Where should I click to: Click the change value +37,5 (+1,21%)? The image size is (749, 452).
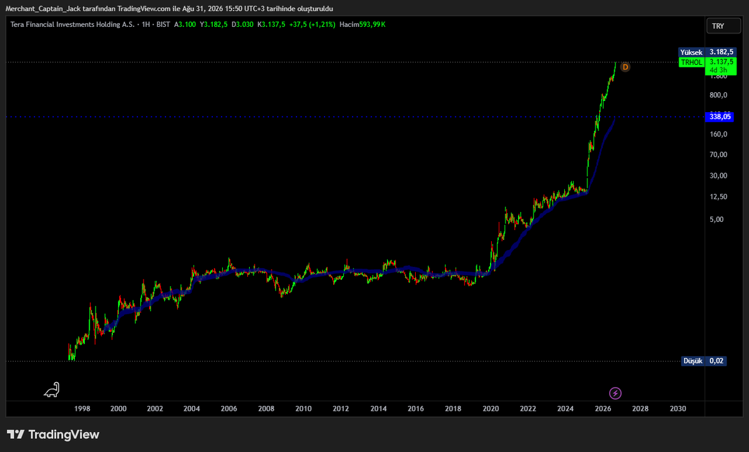[x=313, y=24]
